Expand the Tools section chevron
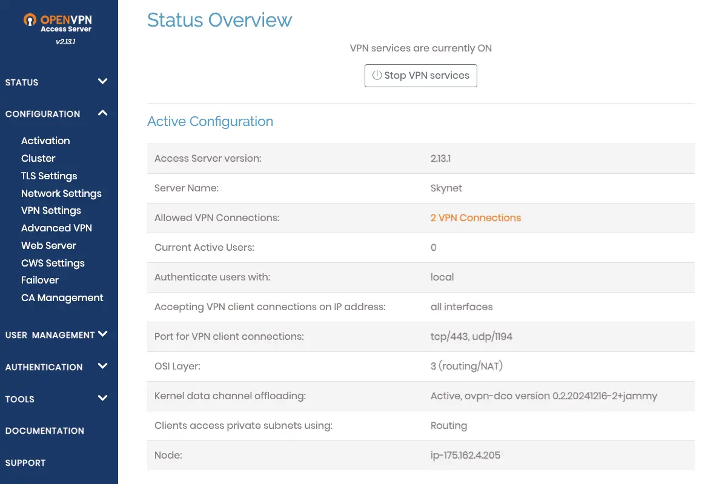 [102, 399]
